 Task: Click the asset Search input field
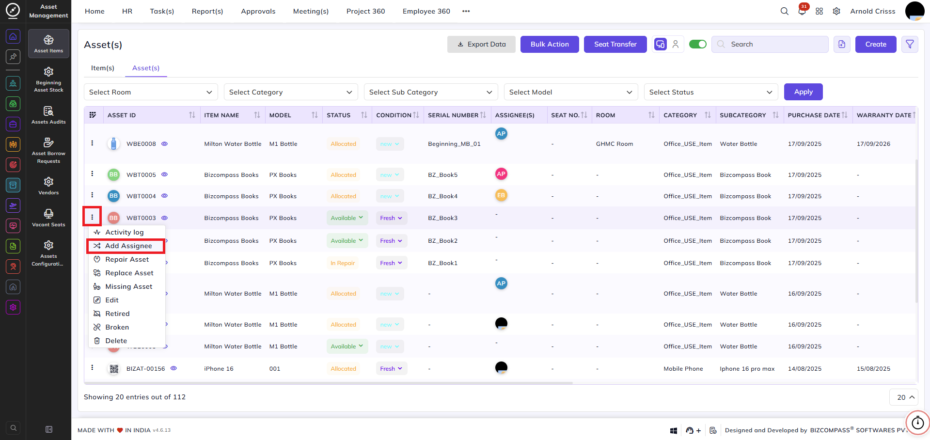click(770, 44)
